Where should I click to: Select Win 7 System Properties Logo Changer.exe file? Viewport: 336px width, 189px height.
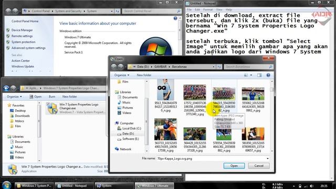[76, 108]
